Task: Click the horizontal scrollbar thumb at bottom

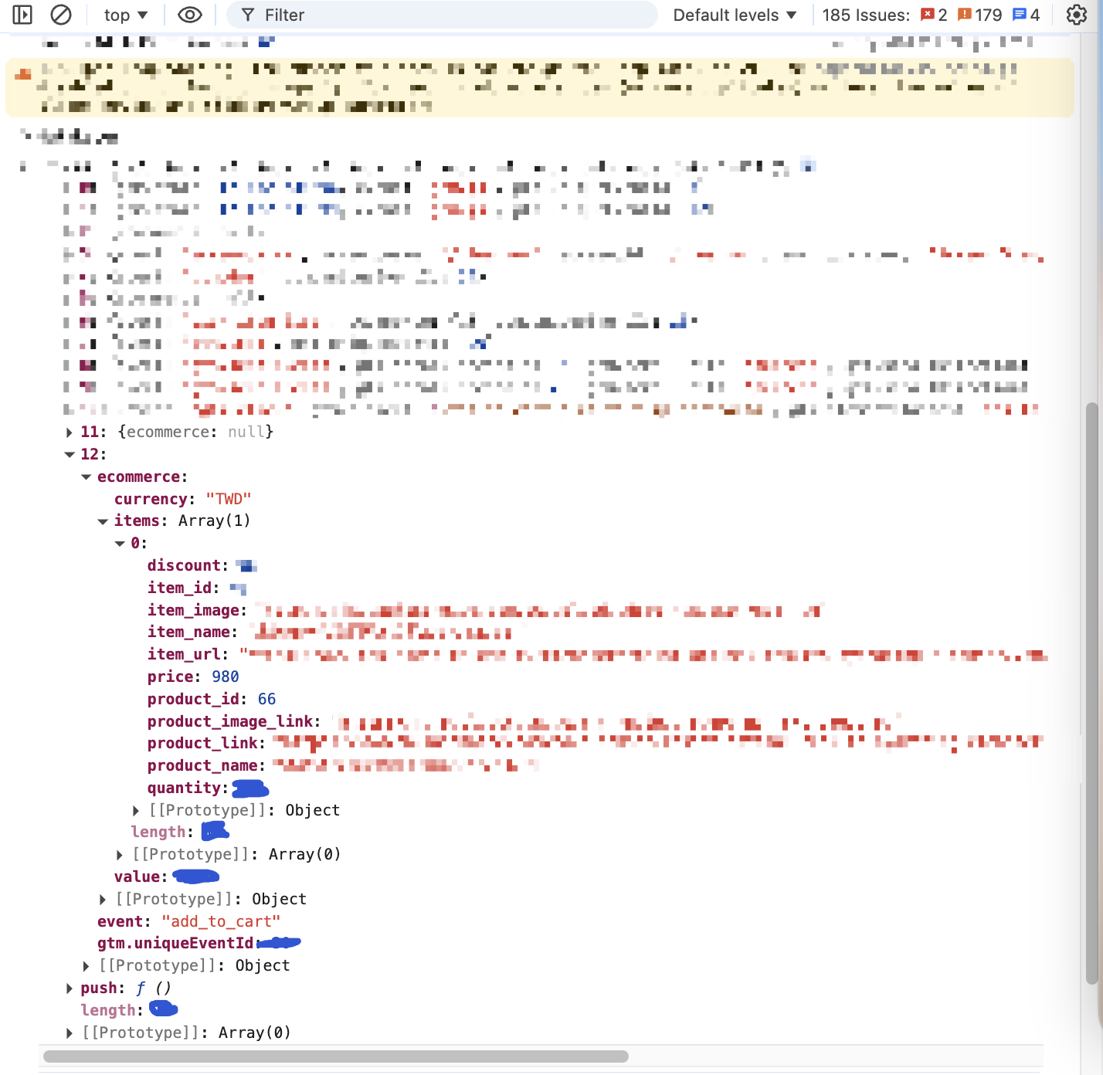Action: coord(336,1056)
